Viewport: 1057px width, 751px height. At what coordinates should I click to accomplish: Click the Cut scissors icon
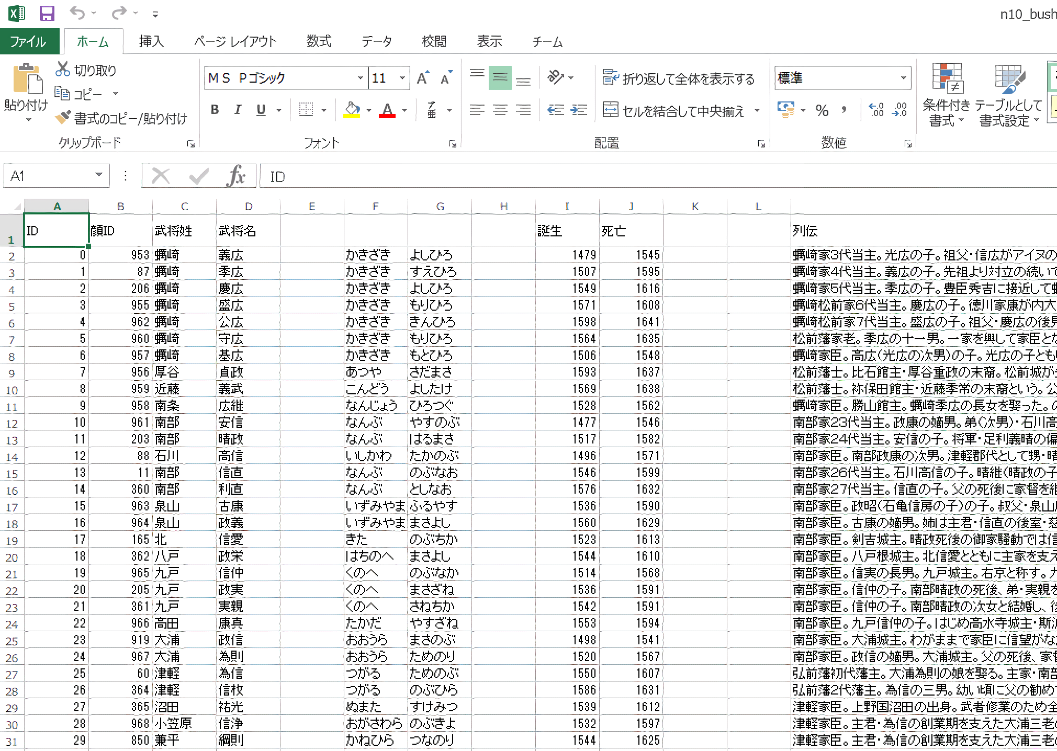(x=63, y=70)
